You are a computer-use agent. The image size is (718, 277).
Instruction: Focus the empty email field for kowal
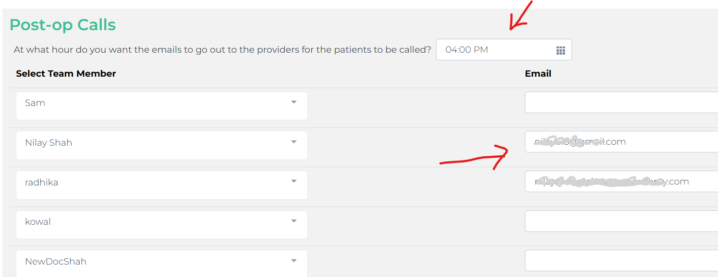pos(621,221)
